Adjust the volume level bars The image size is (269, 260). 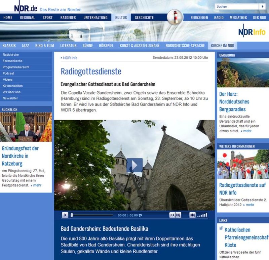[x=202, y=215]
